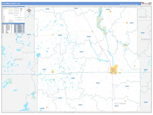Click the STUTSMAN county label
The image size is (153, 115).
(120, 103)
